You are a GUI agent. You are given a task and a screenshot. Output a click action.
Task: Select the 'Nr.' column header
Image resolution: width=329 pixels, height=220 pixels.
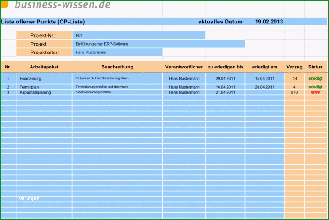(8, 67)
